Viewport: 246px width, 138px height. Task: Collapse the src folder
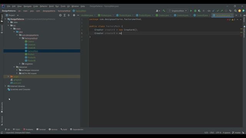pyautogui.click(x=8, y=25)
